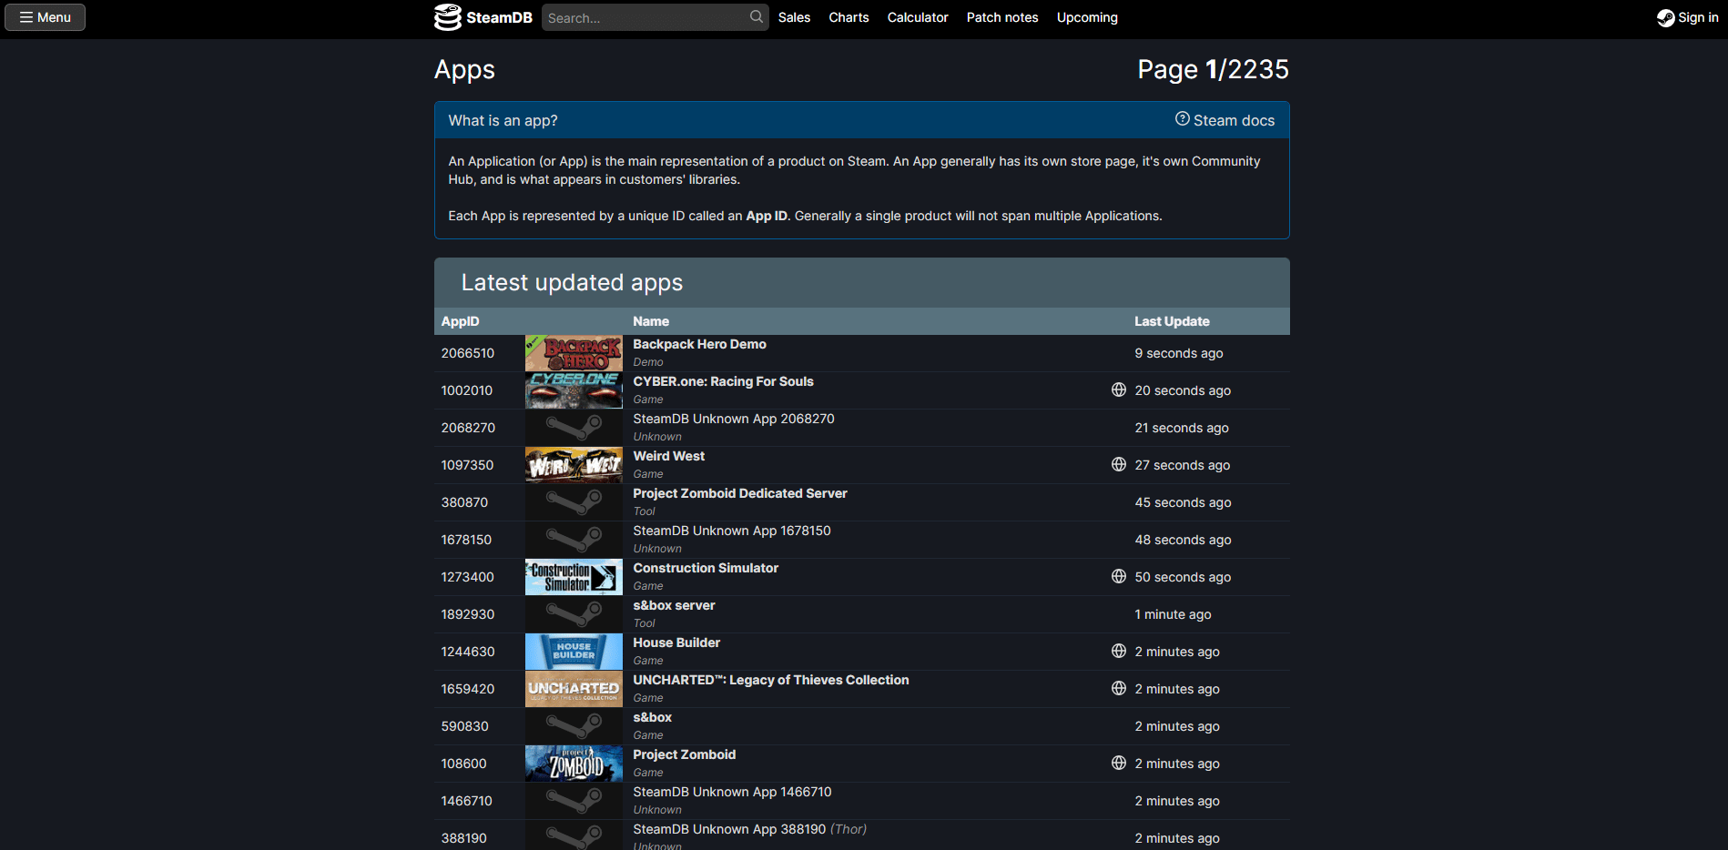Click Steam placeholder icon for app 1466710
This screenshot has height=850, width=1728.
[574, 800]
